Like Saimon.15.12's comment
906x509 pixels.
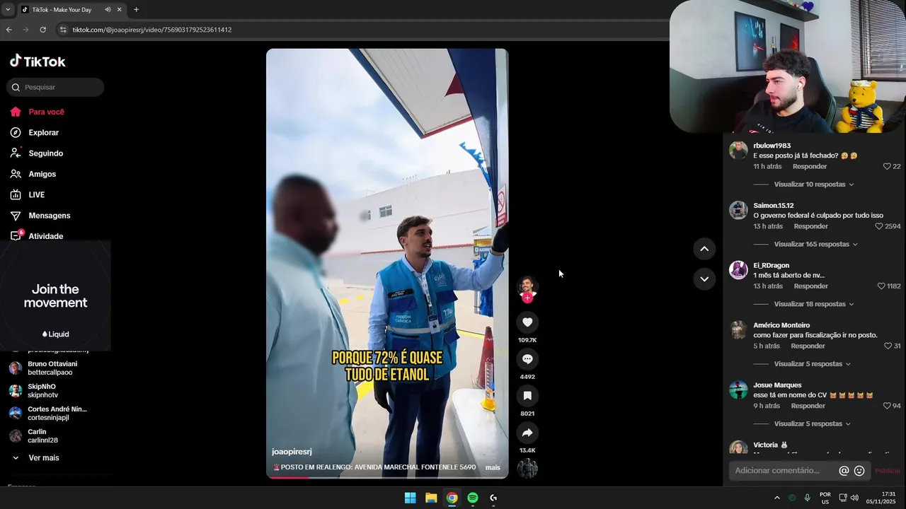879,227
